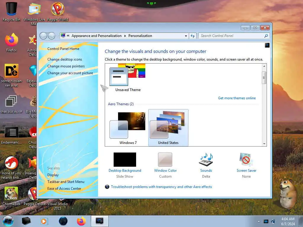The height and width of the screenshot is (227, 303).
Task: Select the United States theme
Action: [168, 127]
